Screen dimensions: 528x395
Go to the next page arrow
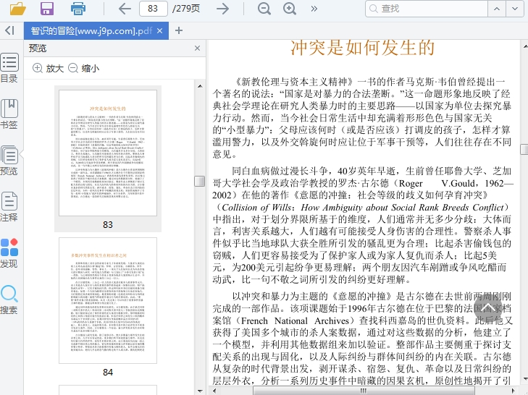click(223, 9)
